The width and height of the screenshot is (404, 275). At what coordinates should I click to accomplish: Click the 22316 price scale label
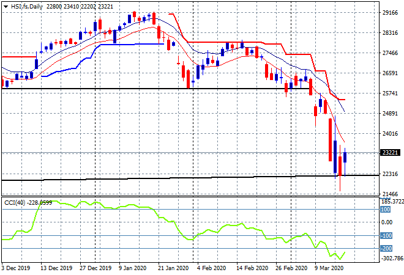390,174
